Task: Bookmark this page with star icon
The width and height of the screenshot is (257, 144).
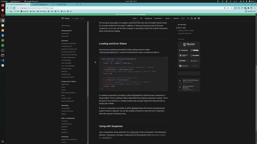Action: click(231, 8)
